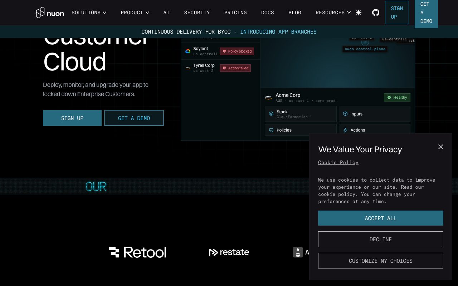
Task: Open the Docs link in navigation
Action: point(268,13)
